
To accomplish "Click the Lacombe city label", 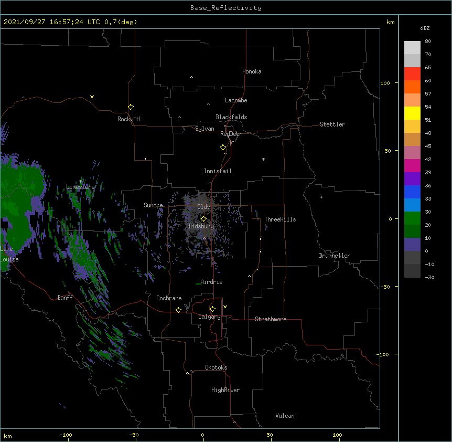I will (x=236, y=100).
